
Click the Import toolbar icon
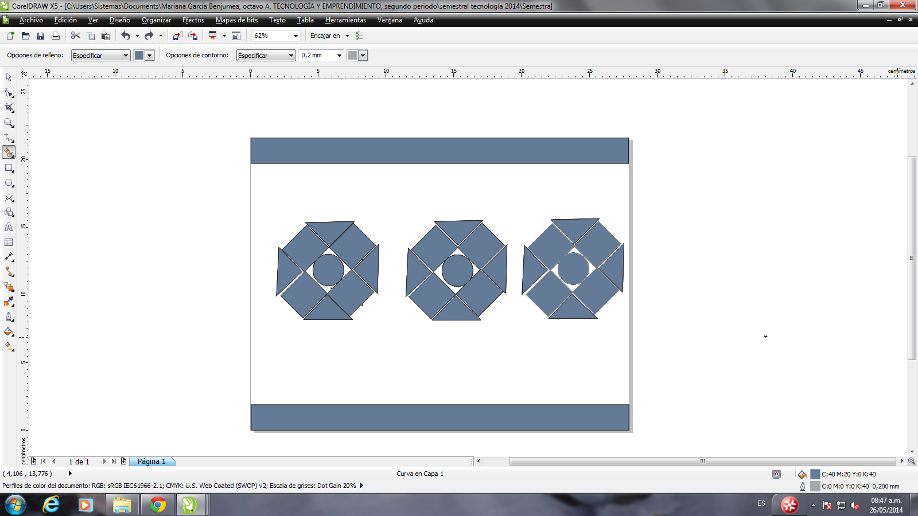(177, 36)
